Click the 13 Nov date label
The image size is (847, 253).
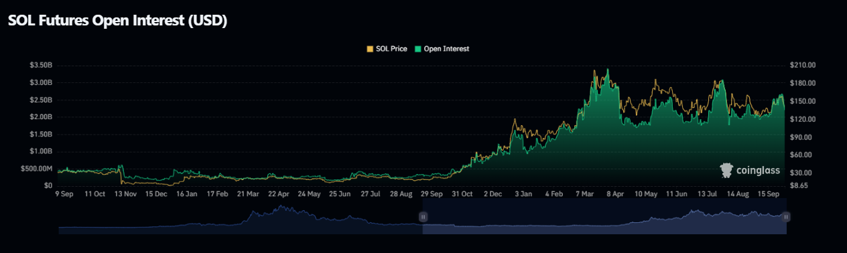126,194
